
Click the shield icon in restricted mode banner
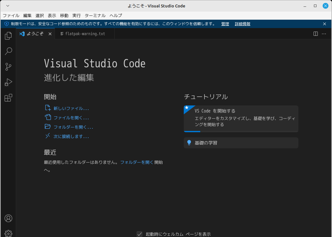click(6, 24)
